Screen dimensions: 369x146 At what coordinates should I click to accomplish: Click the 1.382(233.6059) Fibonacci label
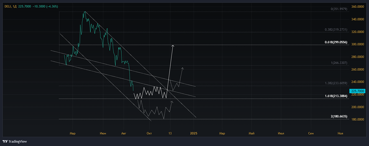tap(335, 83)
